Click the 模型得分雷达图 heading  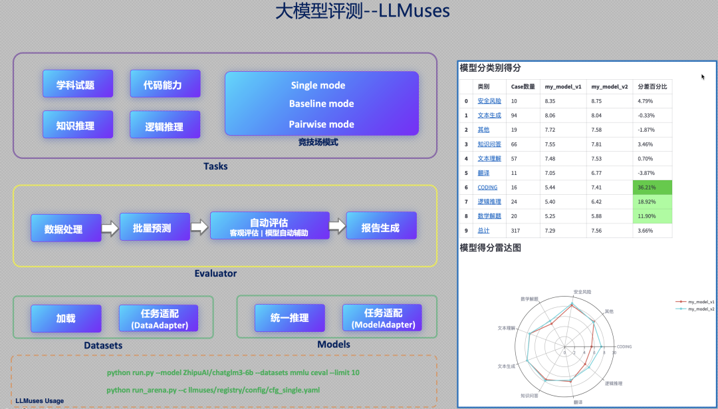coord(491,248)
